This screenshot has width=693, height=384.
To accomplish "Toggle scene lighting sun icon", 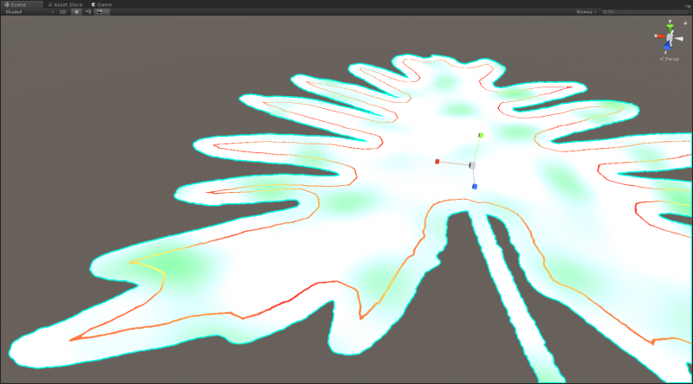I will click(76, 12).
